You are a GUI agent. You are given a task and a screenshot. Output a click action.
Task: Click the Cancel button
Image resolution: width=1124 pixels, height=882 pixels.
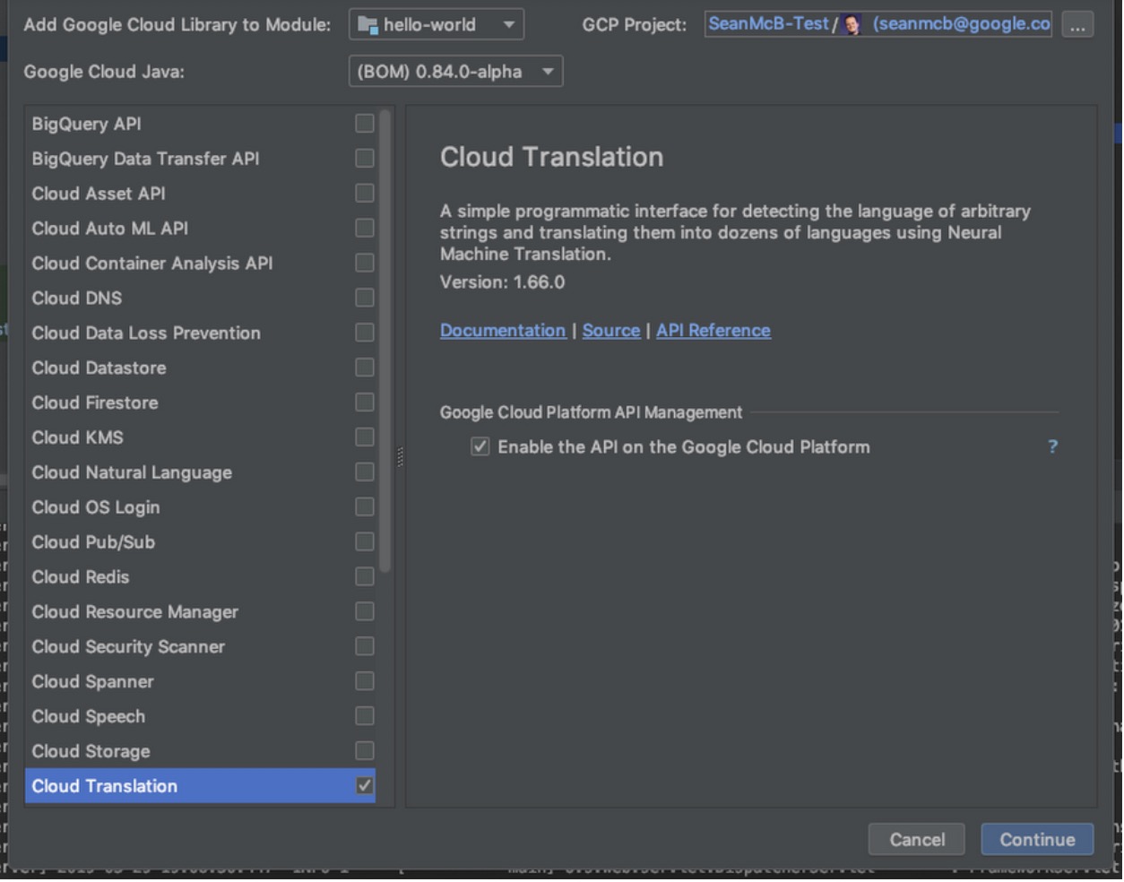click(x=916, y=840)
